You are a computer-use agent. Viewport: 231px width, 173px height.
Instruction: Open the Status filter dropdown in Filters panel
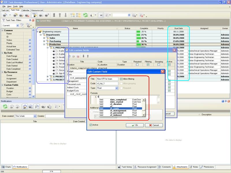coord(30,40)
